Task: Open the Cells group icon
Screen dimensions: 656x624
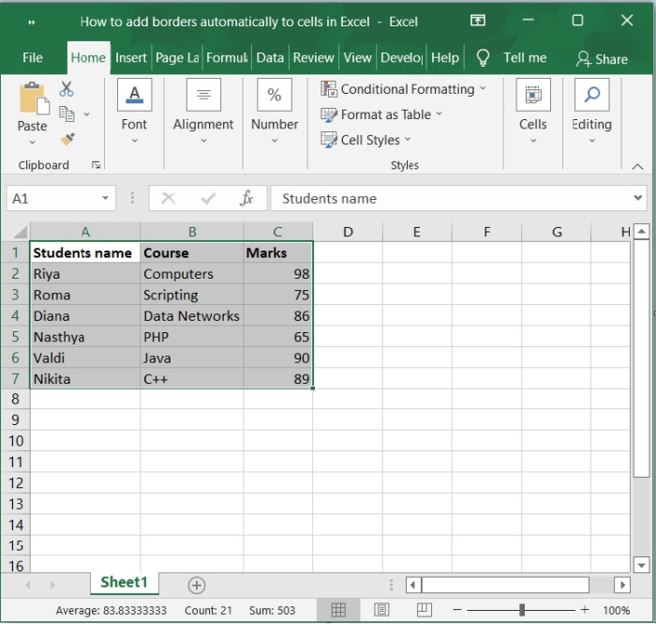Action: pos(532,96)
